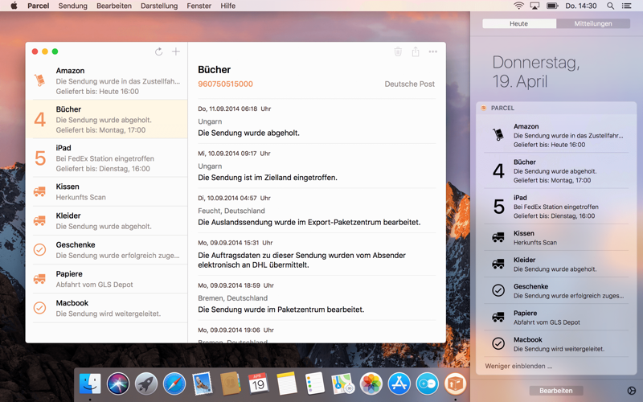Click the orange 4 days badge for Bücher

(39, 120)
